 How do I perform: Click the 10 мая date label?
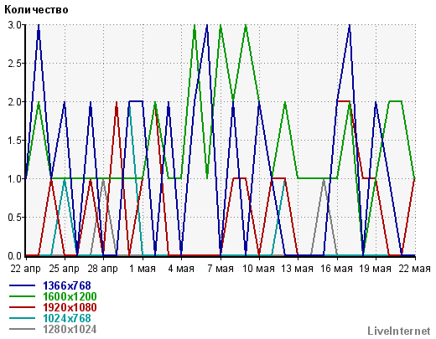point(258,269)
